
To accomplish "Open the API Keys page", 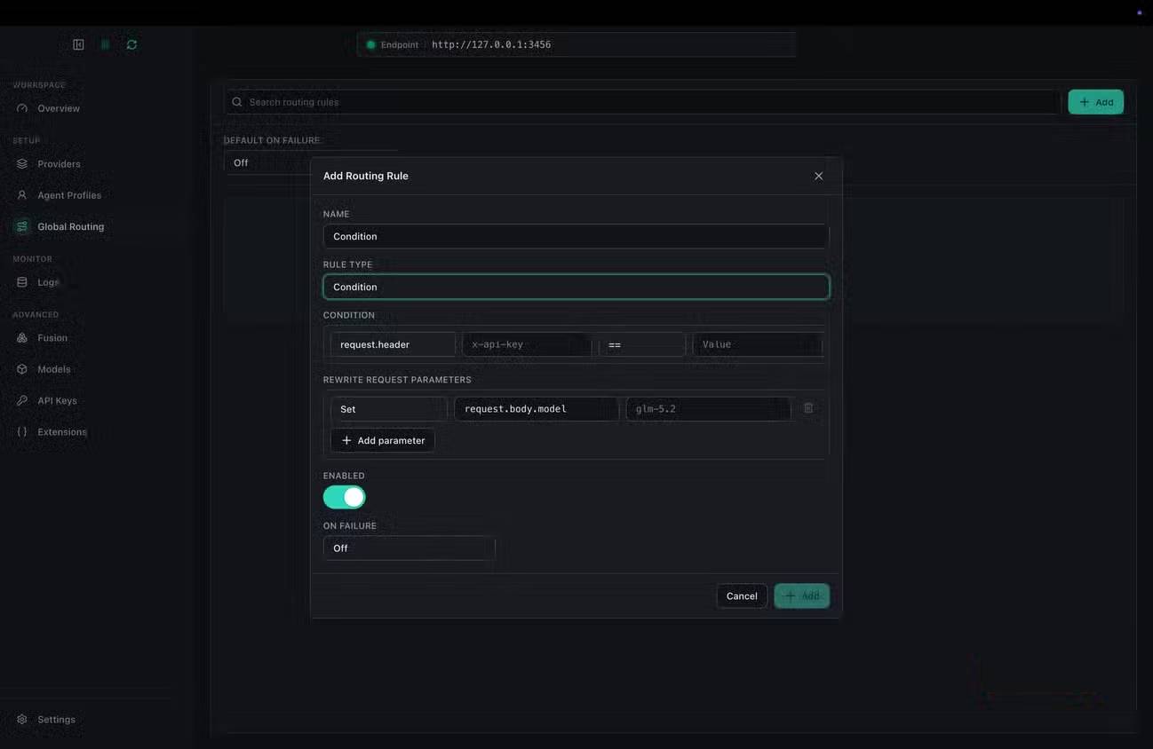I will click(x=57, y=400).
